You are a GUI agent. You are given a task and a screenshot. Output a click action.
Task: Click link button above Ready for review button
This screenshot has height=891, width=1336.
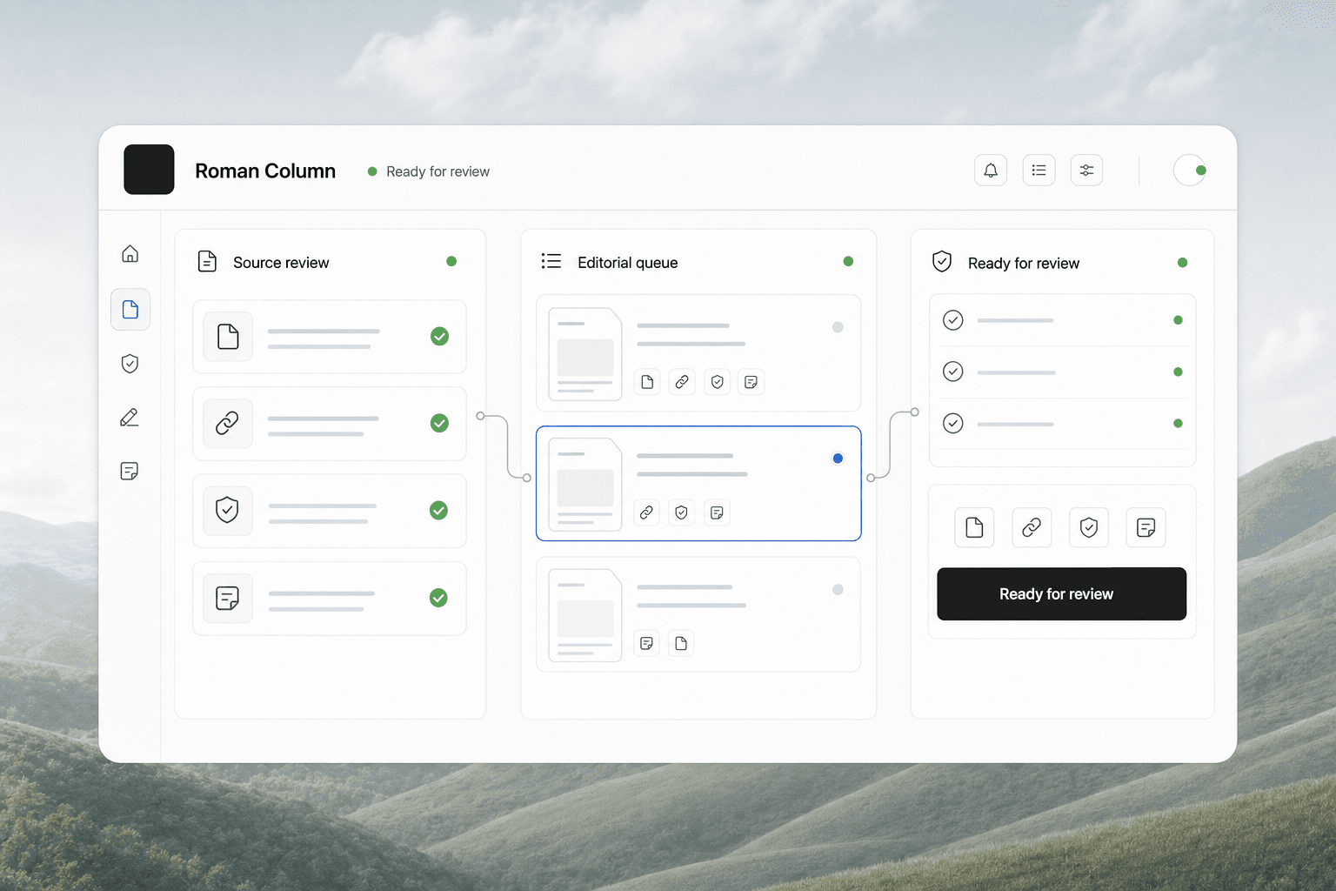click(x=1032, y=527)
